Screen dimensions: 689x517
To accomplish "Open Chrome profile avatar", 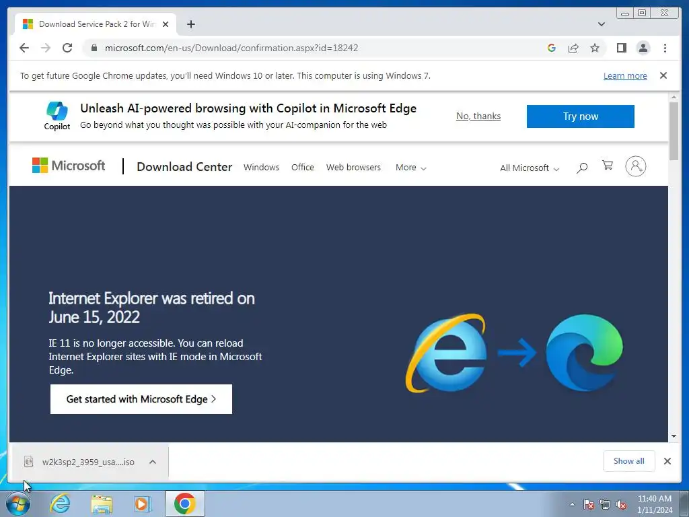I will (643, 48).
